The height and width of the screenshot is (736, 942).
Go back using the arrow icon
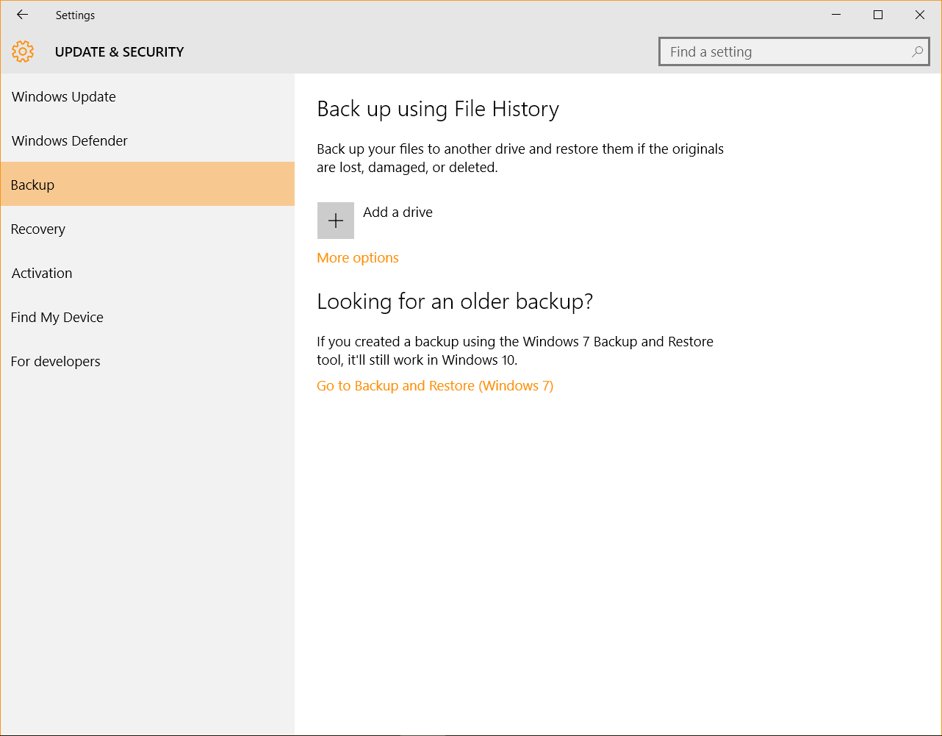click(22, 15)
